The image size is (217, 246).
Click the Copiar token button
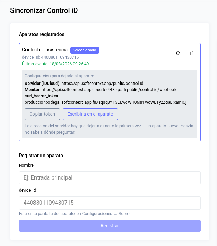point(42,114)
